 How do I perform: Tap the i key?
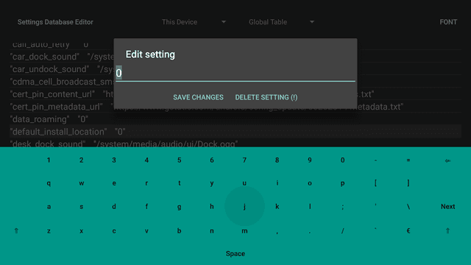277,183
